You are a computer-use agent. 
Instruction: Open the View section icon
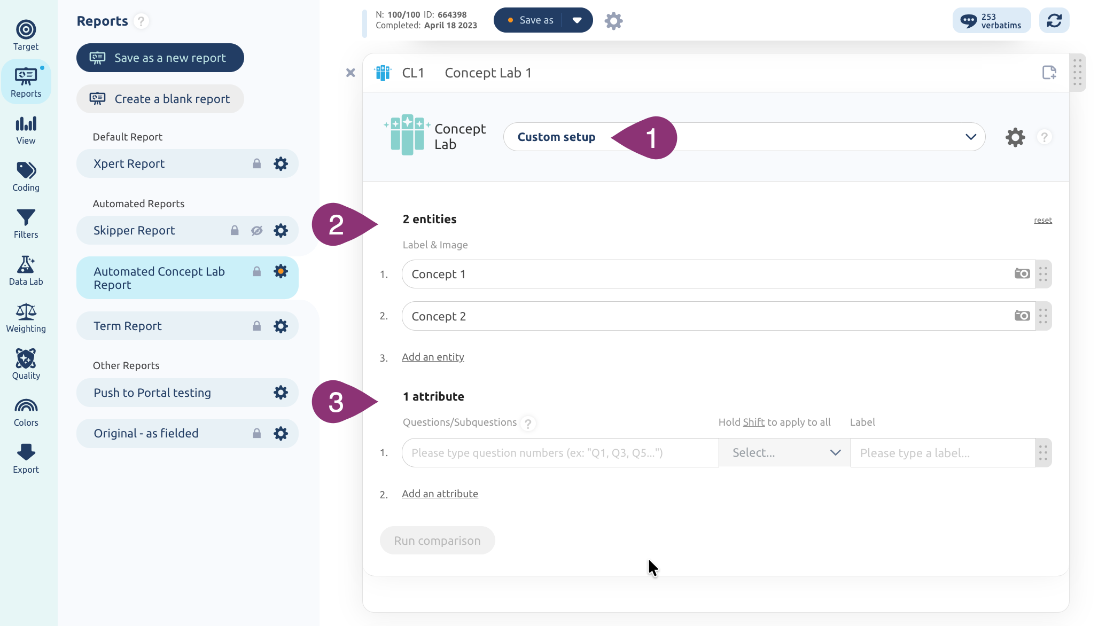[26, 124]
